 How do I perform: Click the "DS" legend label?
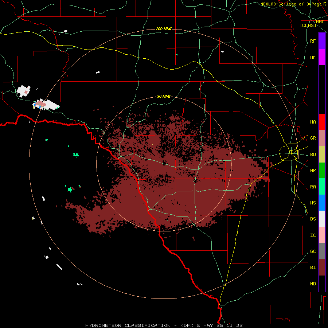(x=313, y=219)
